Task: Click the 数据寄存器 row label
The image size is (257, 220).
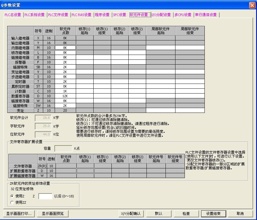Action: tap(21, 96)
